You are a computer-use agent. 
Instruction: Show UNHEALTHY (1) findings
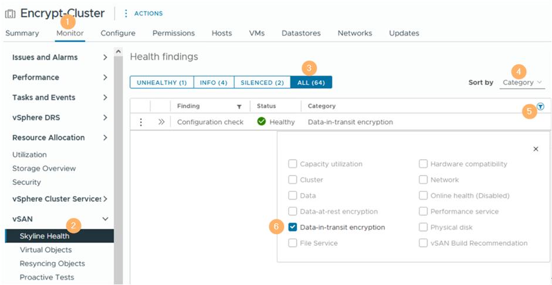[x=161, y=83]
